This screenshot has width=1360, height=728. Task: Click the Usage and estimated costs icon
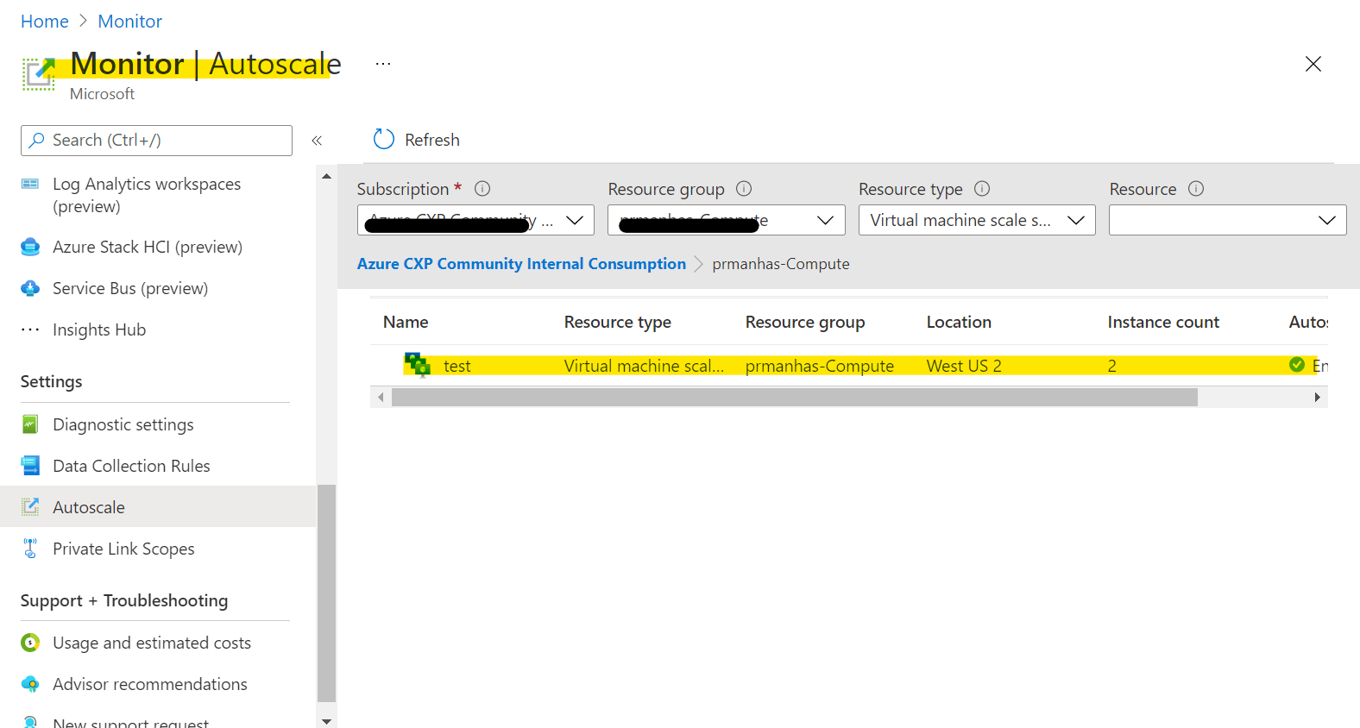30,643
